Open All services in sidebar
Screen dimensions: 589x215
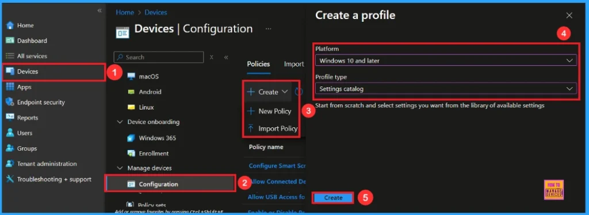32,56
